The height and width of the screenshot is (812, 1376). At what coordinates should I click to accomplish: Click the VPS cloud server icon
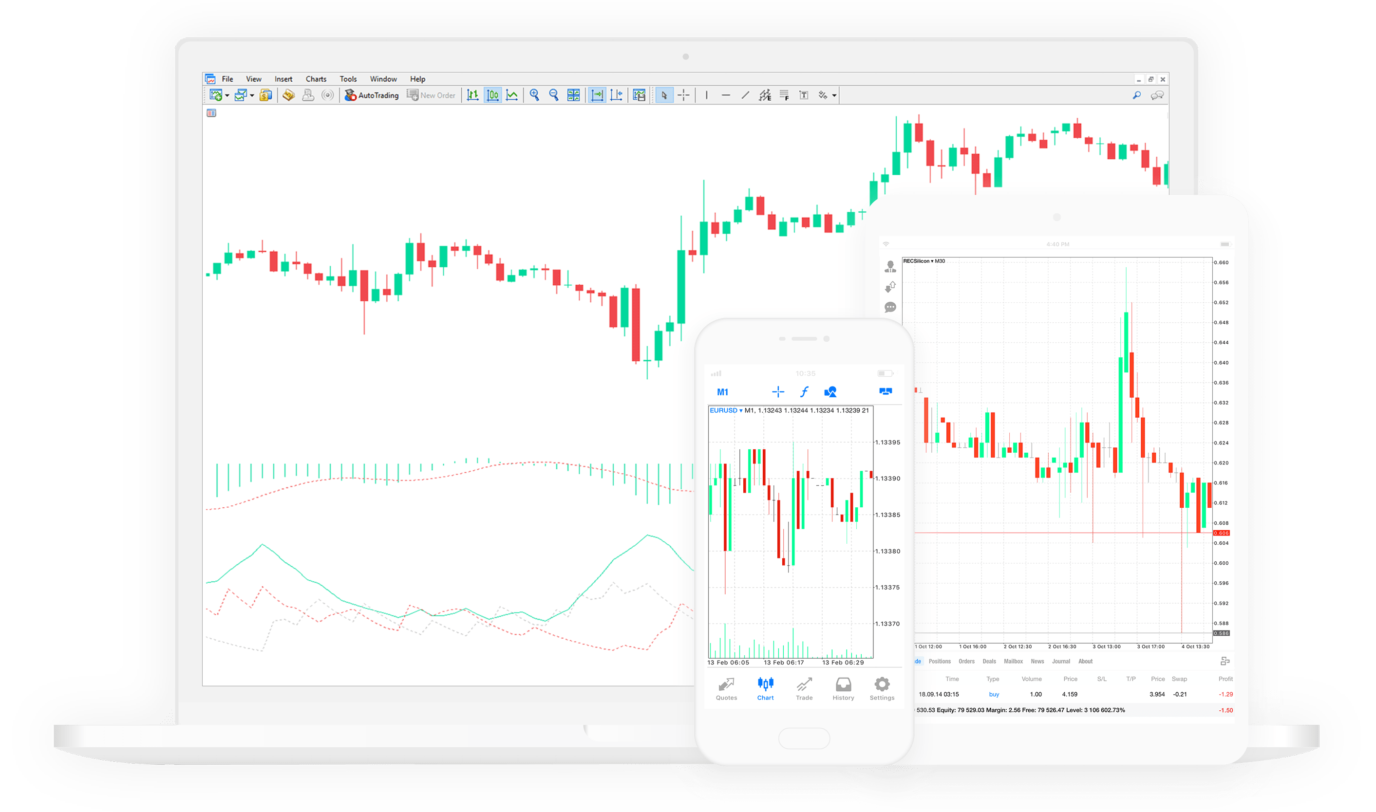point(308,95)
